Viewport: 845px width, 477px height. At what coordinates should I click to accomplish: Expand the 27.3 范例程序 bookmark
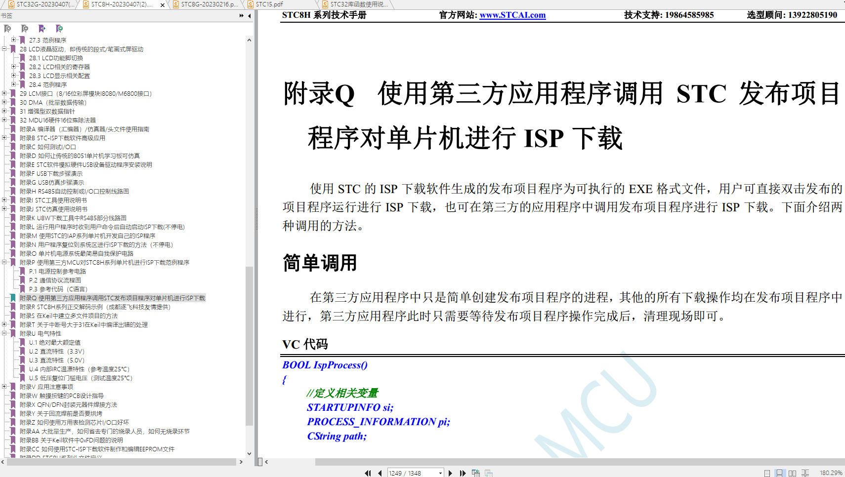point(13,40)
